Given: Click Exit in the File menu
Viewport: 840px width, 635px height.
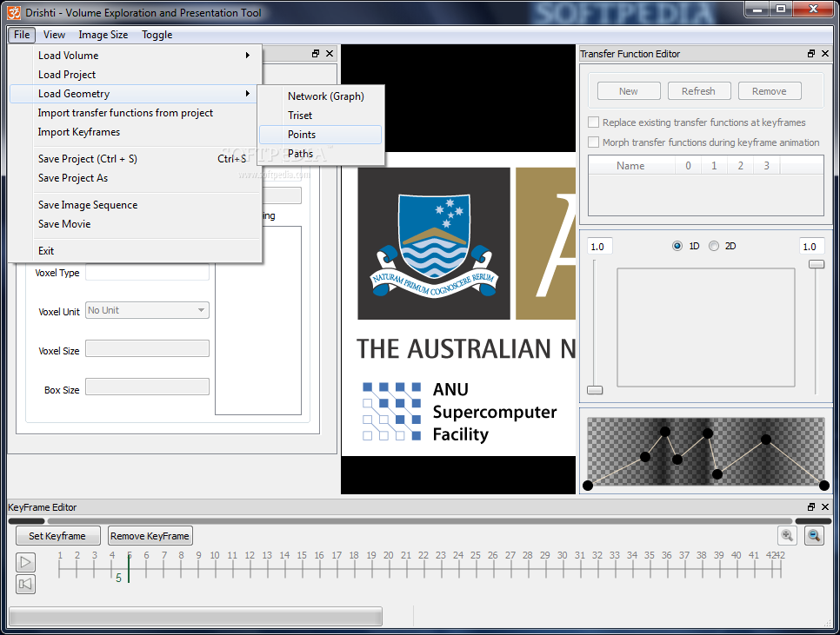Looking at the screenshot, I should [x=136, y=251].
